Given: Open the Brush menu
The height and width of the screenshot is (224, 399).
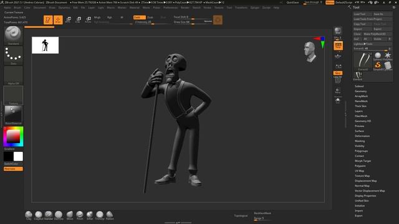Looking at the screenshot, I should click(17, 7).
